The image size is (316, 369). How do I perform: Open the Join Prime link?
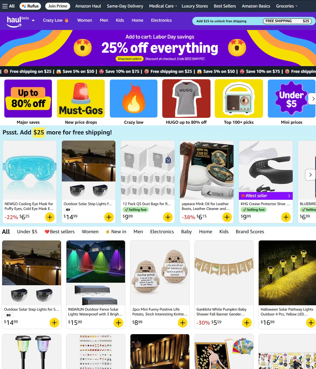coord(58,6)
